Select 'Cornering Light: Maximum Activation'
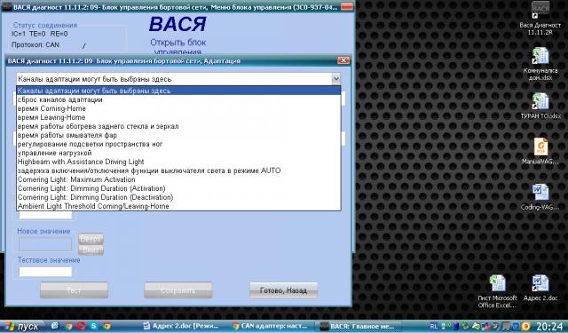 coord(178,179)
